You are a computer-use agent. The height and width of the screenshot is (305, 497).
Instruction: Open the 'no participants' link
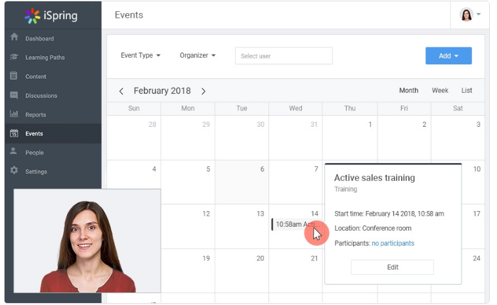tap(393, 243)
